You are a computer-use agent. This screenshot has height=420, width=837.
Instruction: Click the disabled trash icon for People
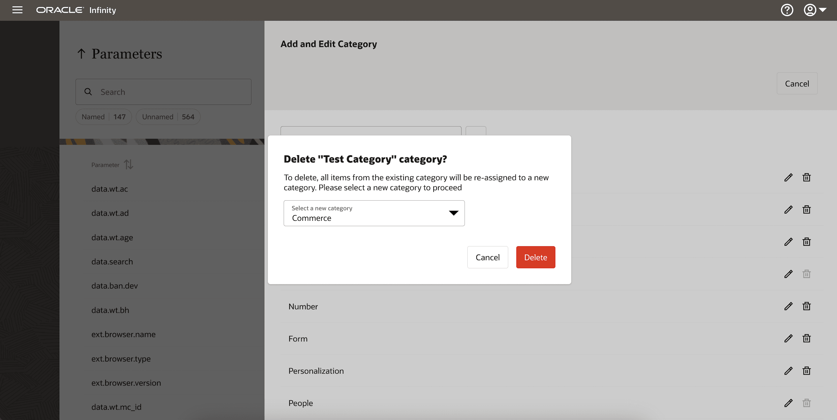807,403
